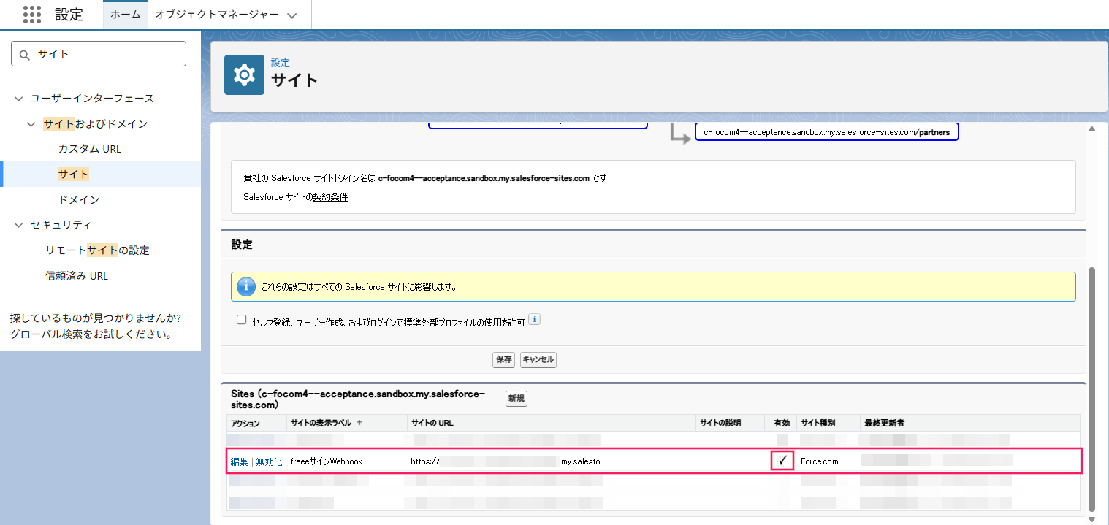Click the scrollbar down arrow
Screen dimensions: 1109x525
tap(1092, 518)
